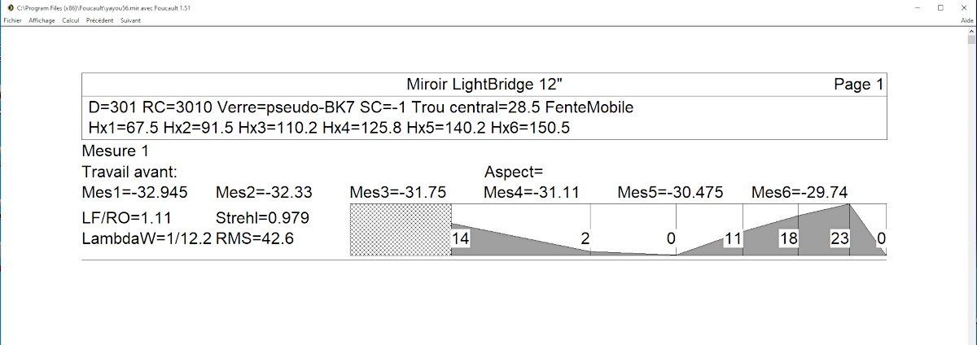This screenshot has width=977, height=345.
Task: Click the Strehl=0.979 result text
Action: [x=262, y=218]
